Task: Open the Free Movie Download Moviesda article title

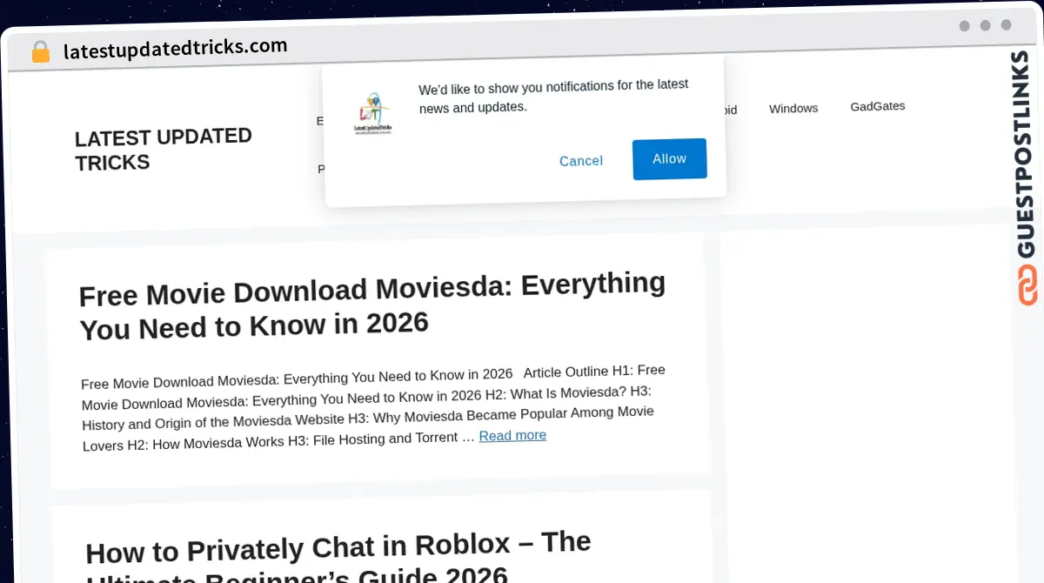Action: 372,305
